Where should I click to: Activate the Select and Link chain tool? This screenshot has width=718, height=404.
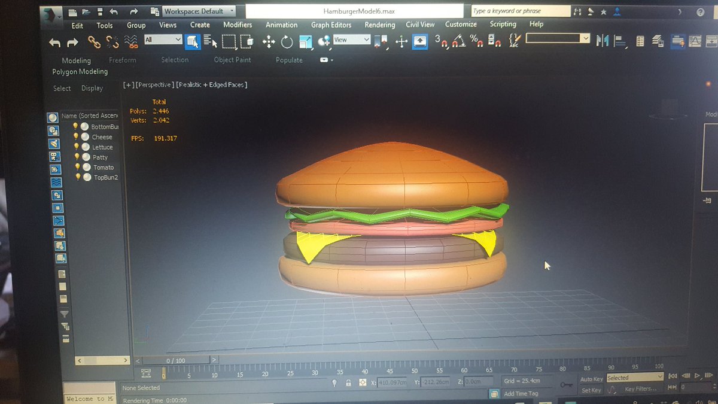[x=94, y=42]
